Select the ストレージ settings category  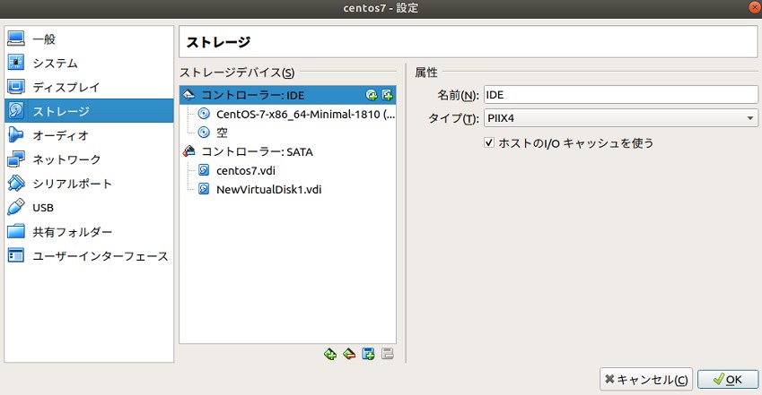[89, 111]
